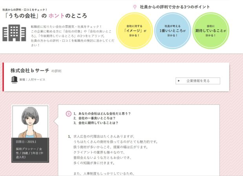
Task: Click the small building icon next to 業種
Action: click(x=14, y=80)
